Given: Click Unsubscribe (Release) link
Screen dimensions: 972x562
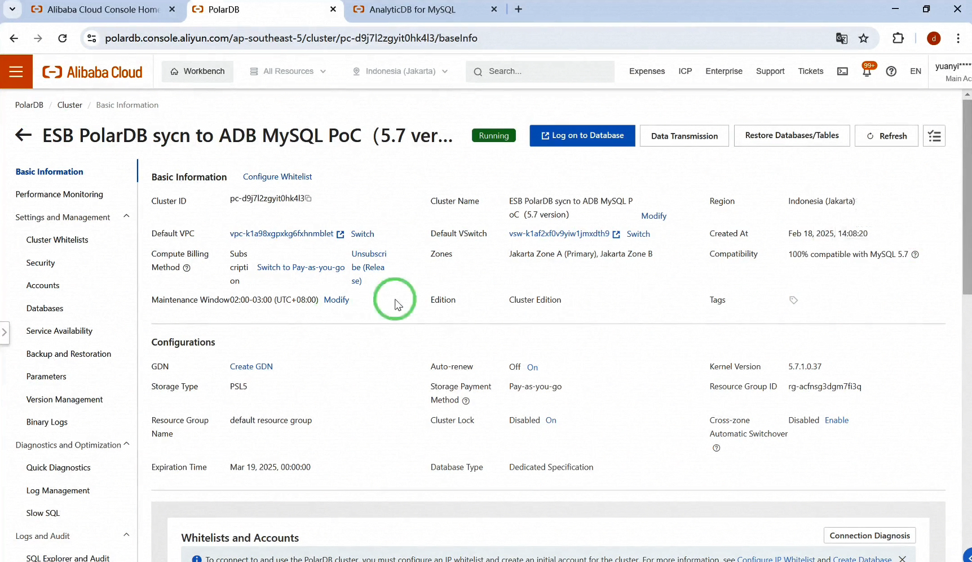Looking at the screenshot, I should click(369, 268).
